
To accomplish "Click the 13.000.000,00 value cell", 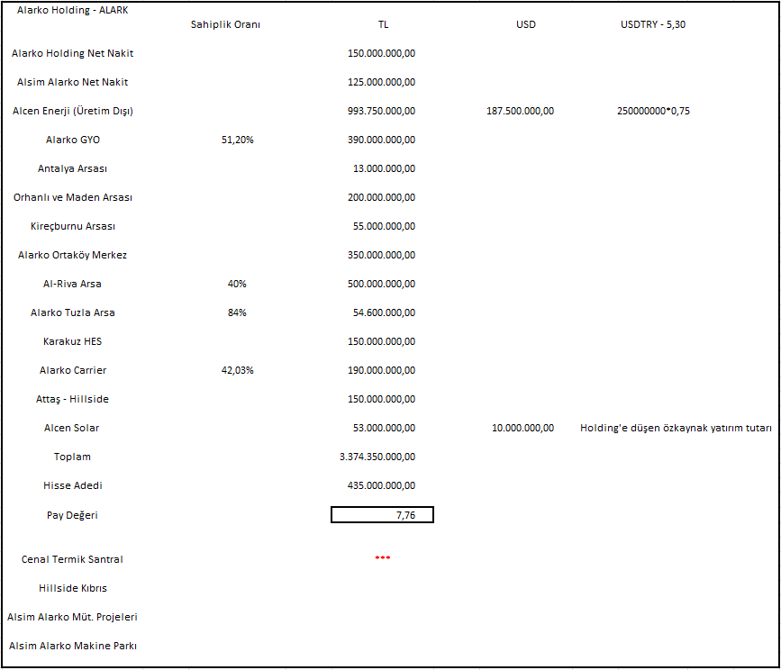I will pos(384,168).
